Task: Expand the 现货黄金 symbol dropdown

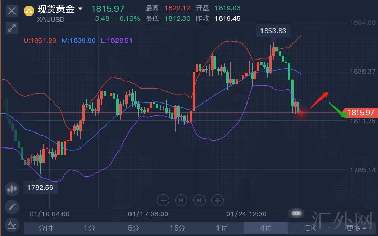Action: pyautogui.click(x=80, y=9)
